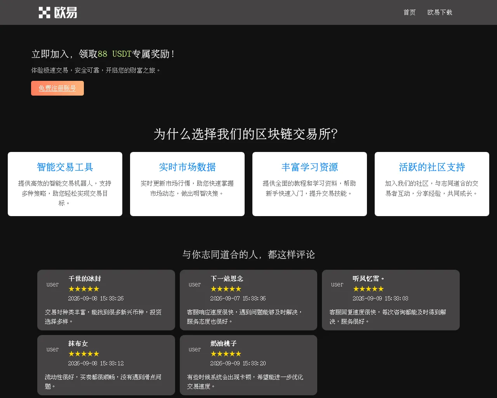Image resolution: width=497 pixels, height=398 pixels.
Task: Open the 首页 menu item
Action: coord(409,12)
